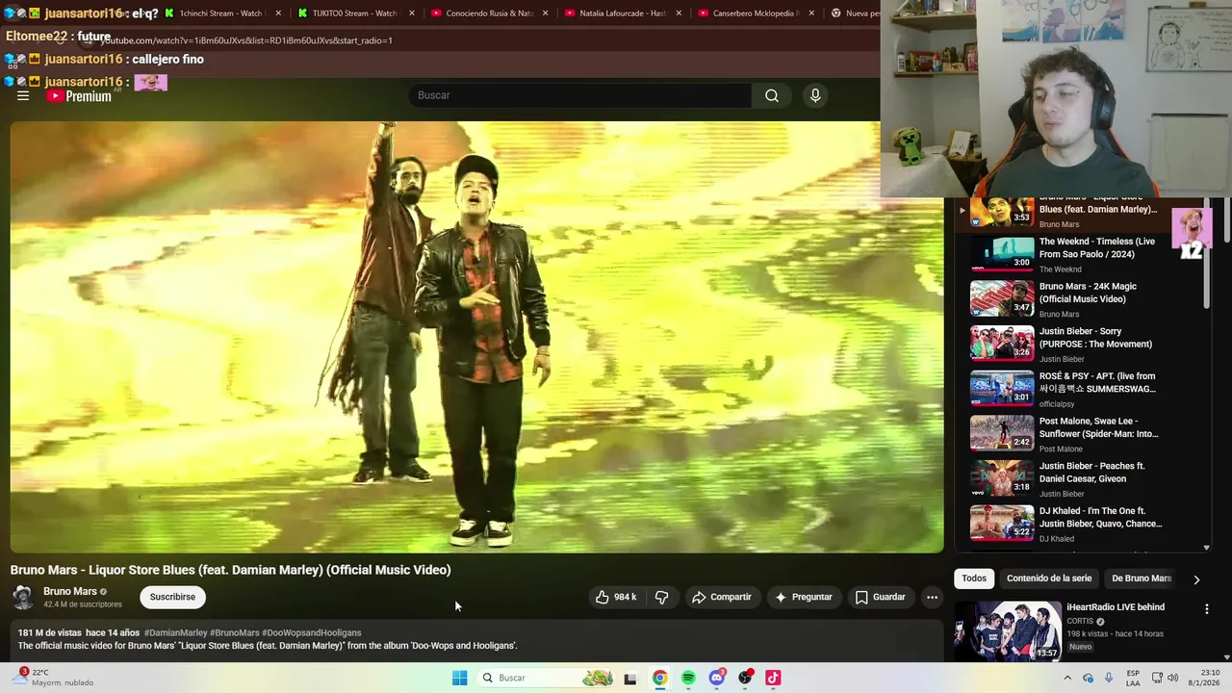Switch to Canserbero Mcklopedia browser tab
The width and height of the screenshot is (1232, 693).
pyautogui.click(x=755, y=13)
